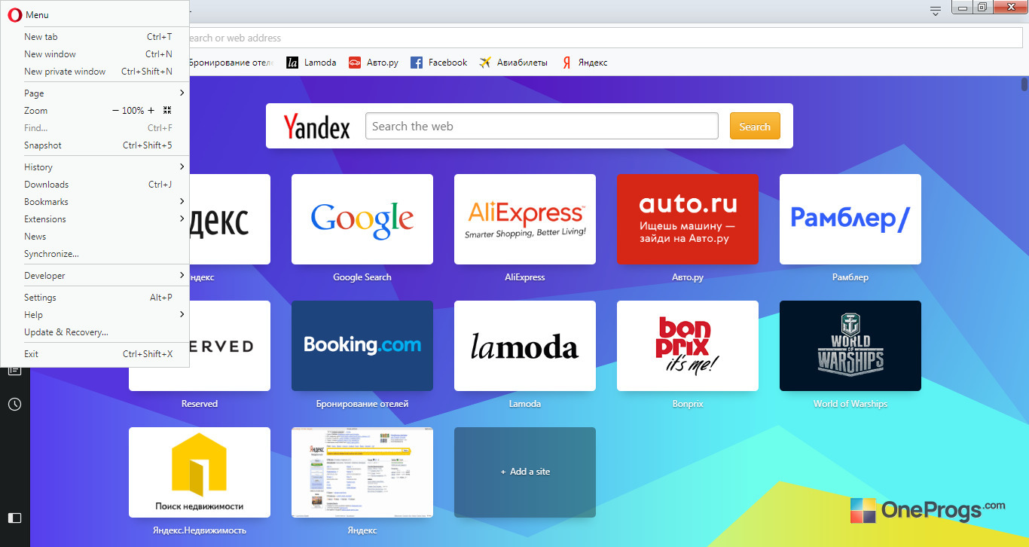Decrease zoom with the minus icon
Image resolution: width=1029 pixels, height=547 pixels.
tap(115, 111)
